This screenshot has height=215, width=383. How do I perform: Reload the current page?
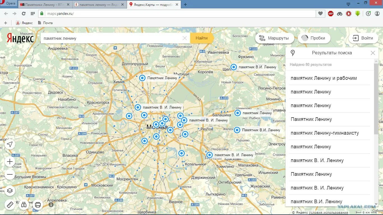[24, 13]
